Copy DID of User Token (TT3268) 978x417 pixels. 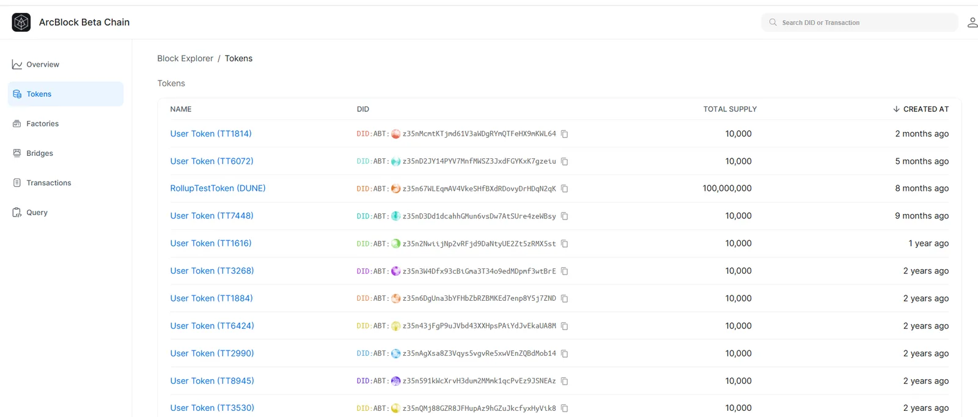click(565, 271)
